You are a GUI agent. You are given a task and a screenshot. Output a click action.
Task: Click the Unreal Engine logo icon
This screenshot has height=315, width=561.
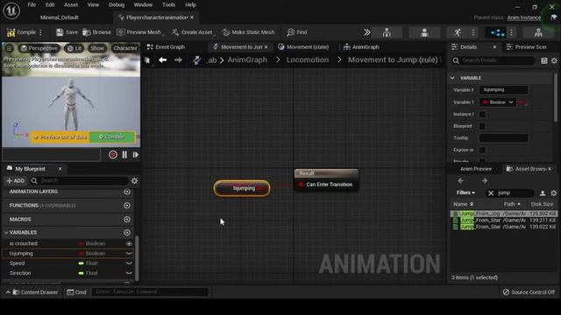click(x=11, y=10)
